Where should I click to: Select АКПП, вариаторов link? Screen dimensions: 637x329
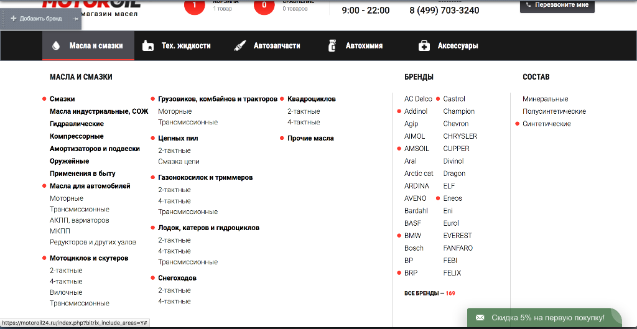click(79, 220)
